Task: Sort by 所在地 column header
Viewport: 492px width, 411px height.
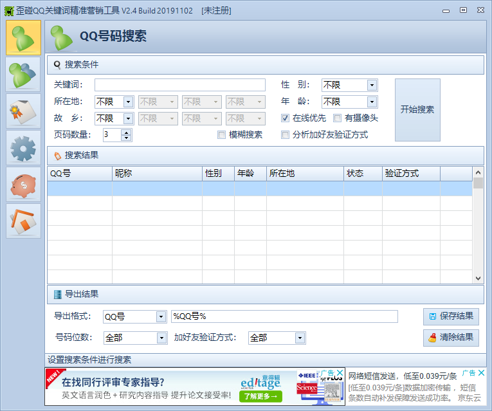Action: pos(305,174)
